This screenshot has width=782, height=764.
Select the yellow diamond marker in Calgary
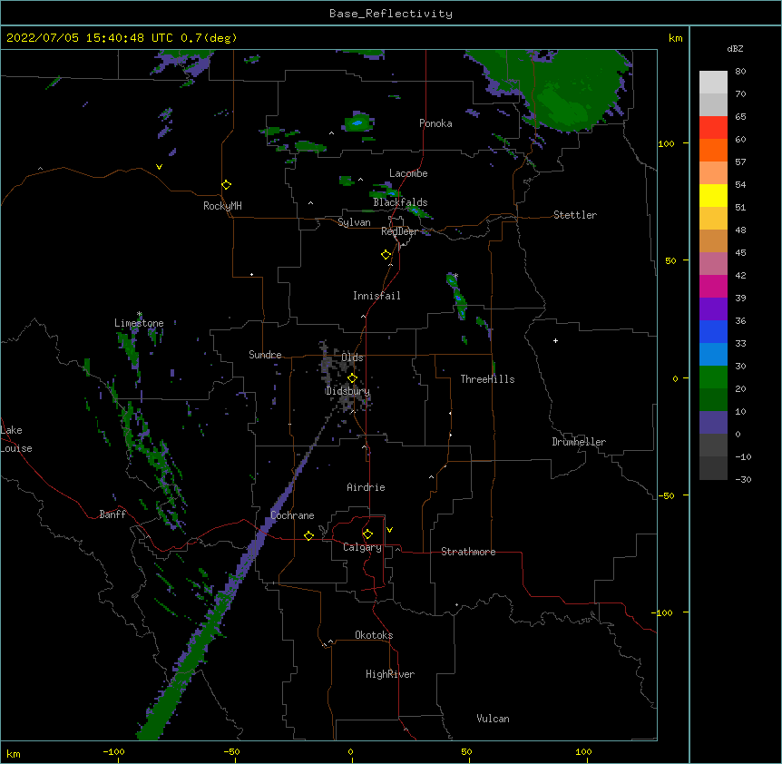coord(367,534)
